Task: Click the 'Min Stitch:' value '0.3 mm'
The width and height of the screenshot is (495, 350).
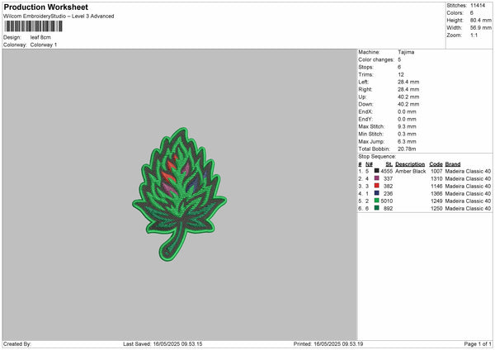Action: pyautogui.click(x=407, y=134)
